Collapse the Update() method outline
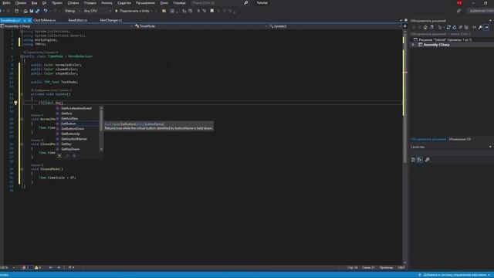Viewport: 494px width, 278px height. [x=22, y=94]
